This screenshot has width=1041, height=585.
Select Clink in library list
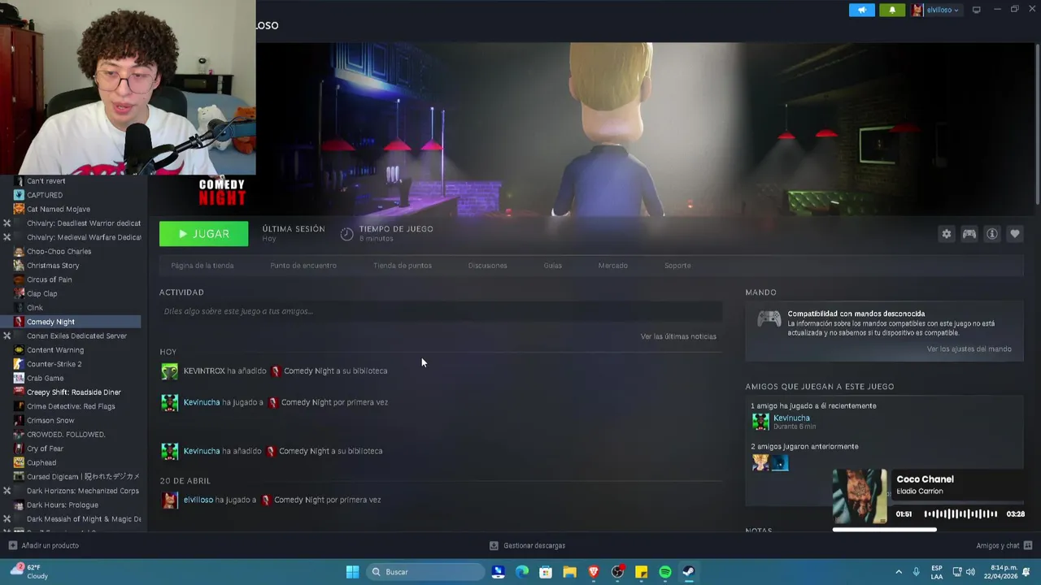pos(34,308)
